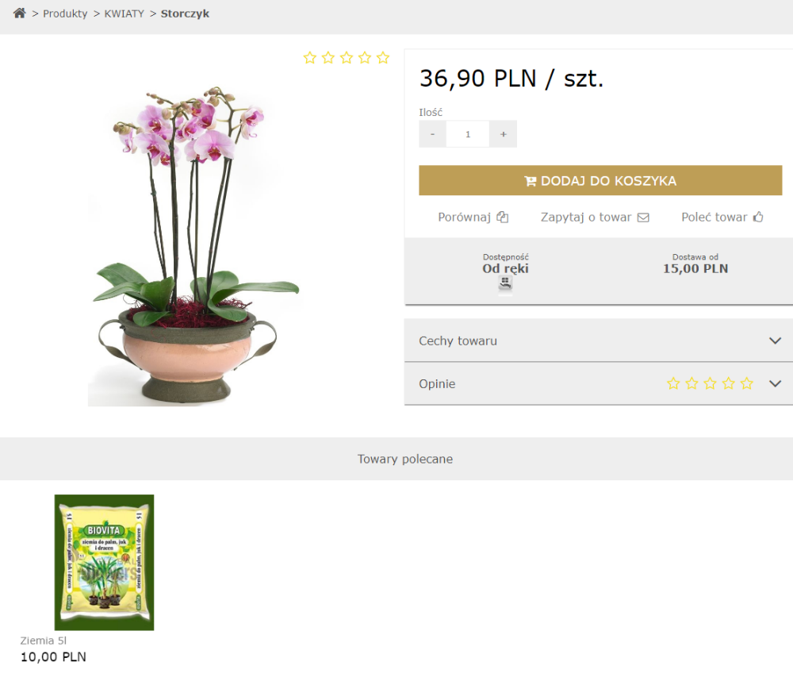
Task: Click the Zapytaj o towar link
Action: (x=586, y=217)
